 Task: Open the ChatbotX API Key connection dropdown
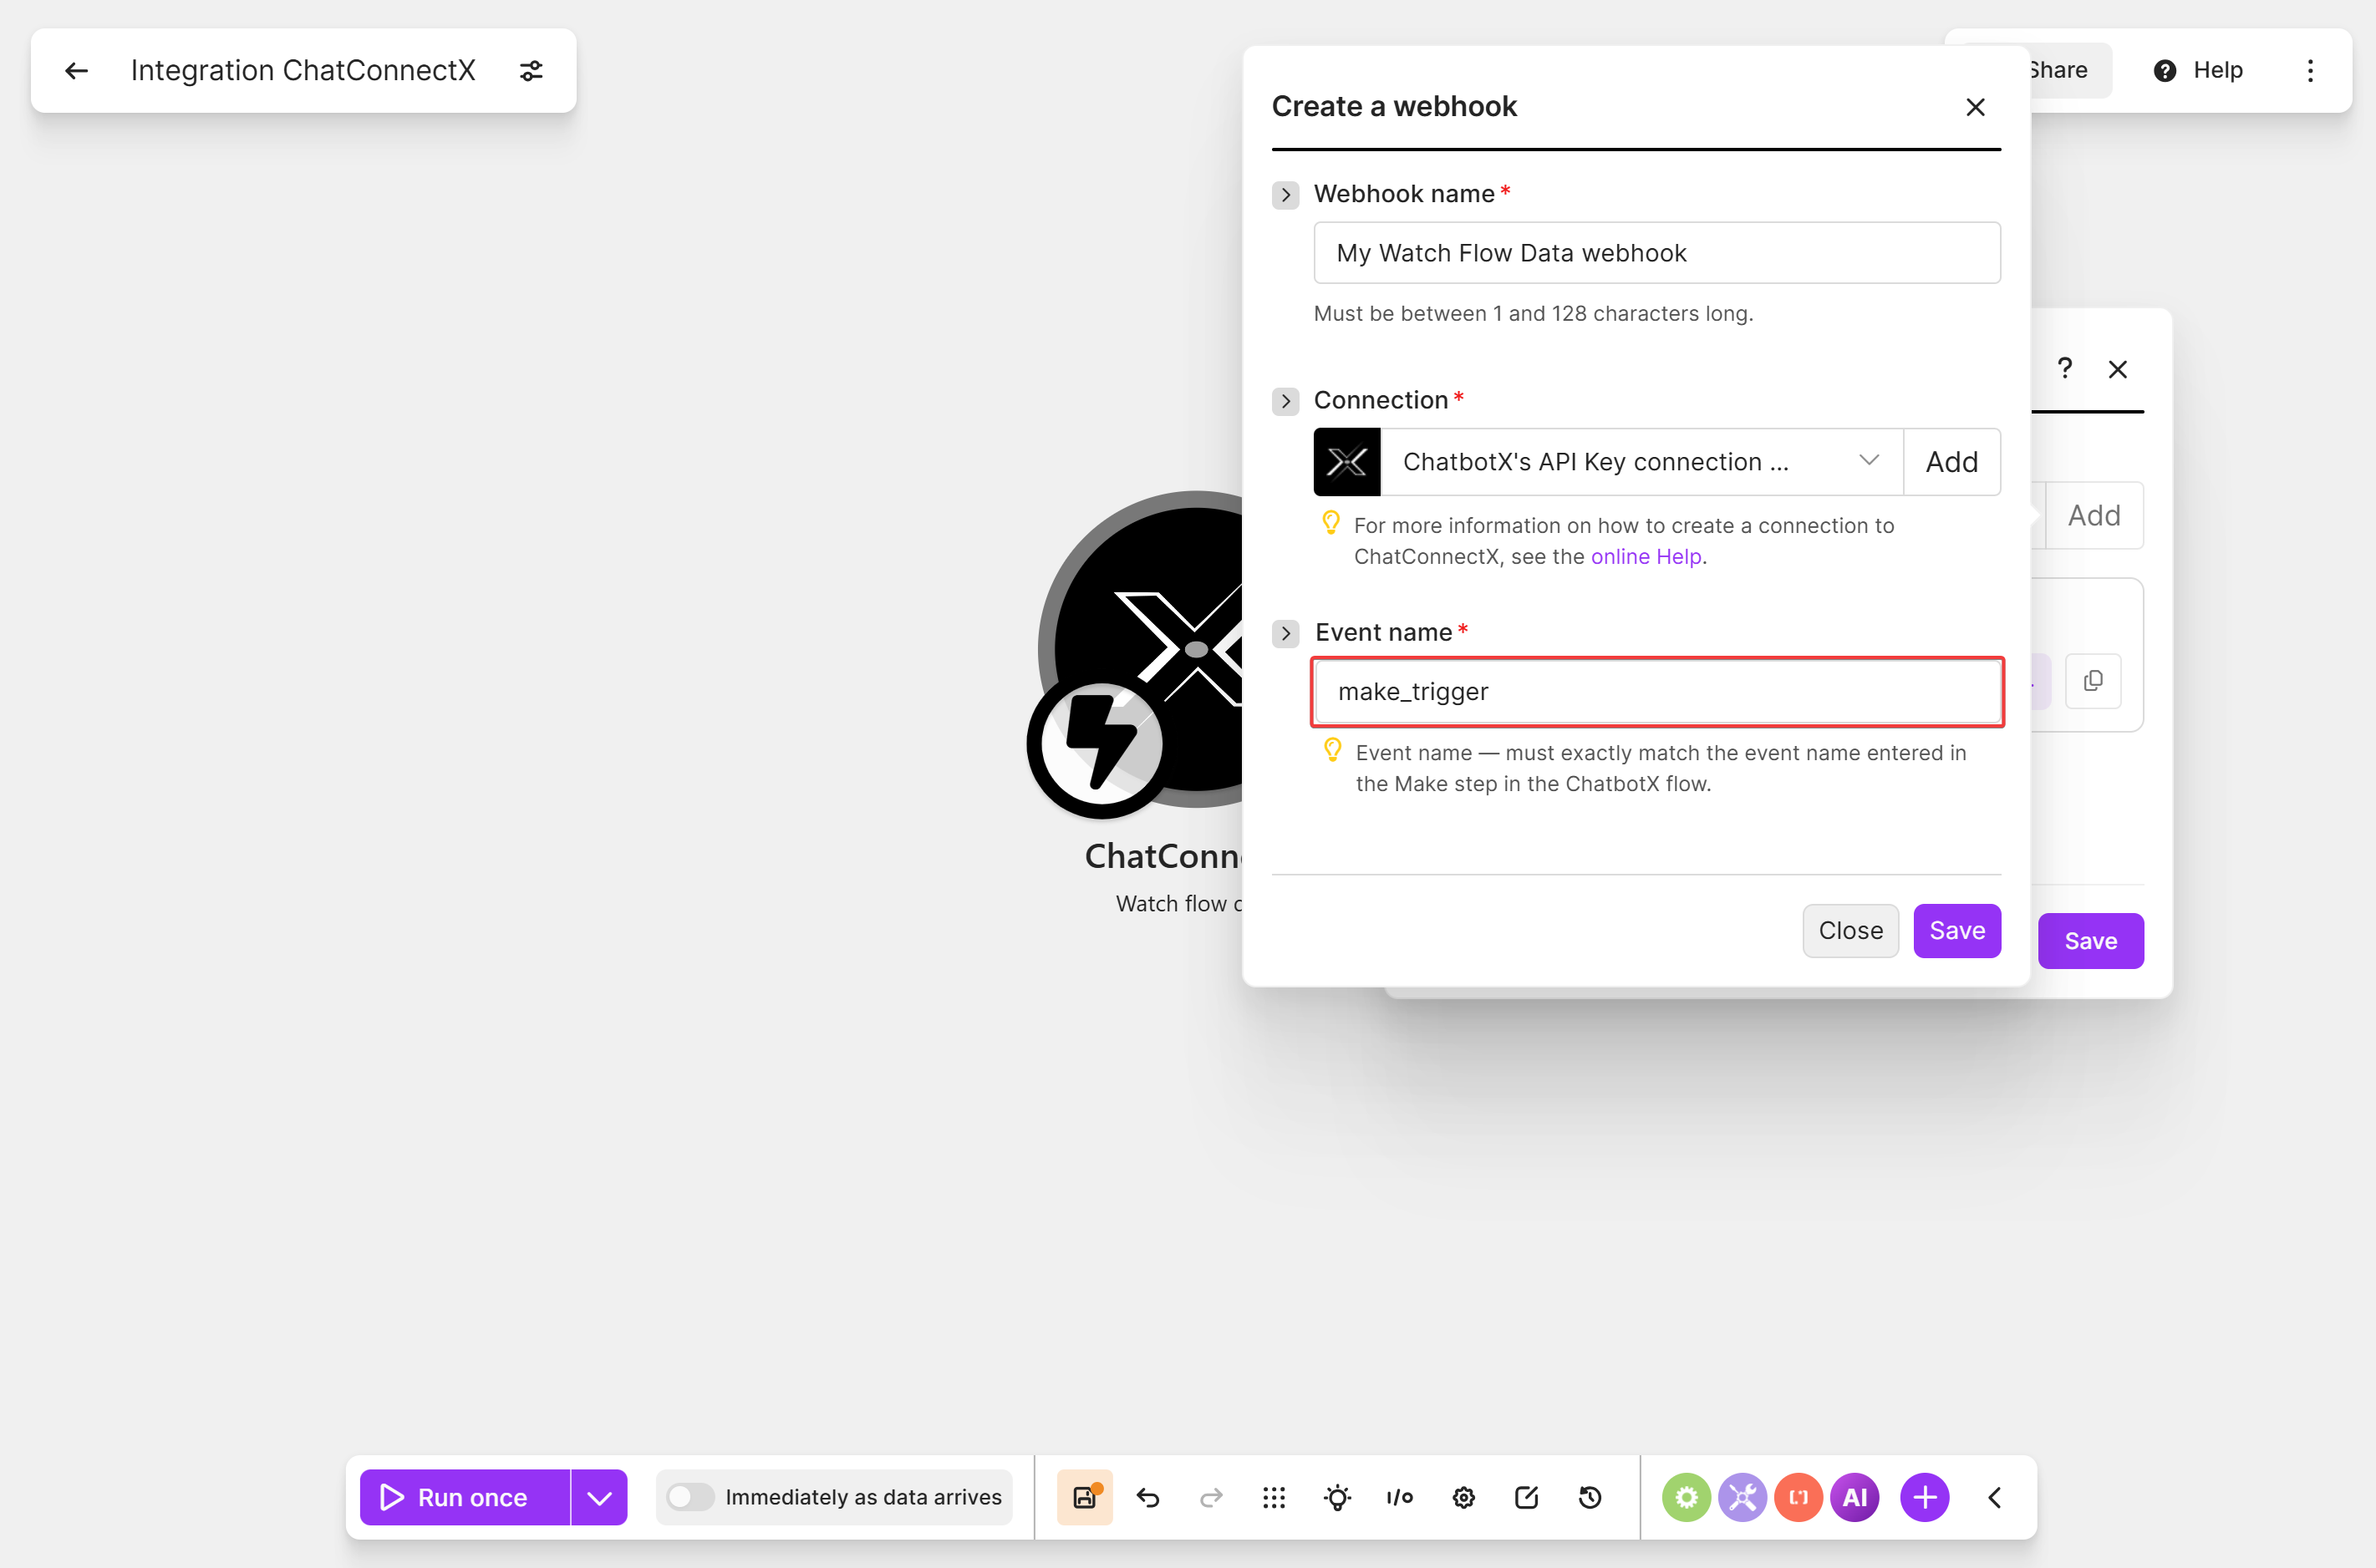click(x=1641, y=462)
